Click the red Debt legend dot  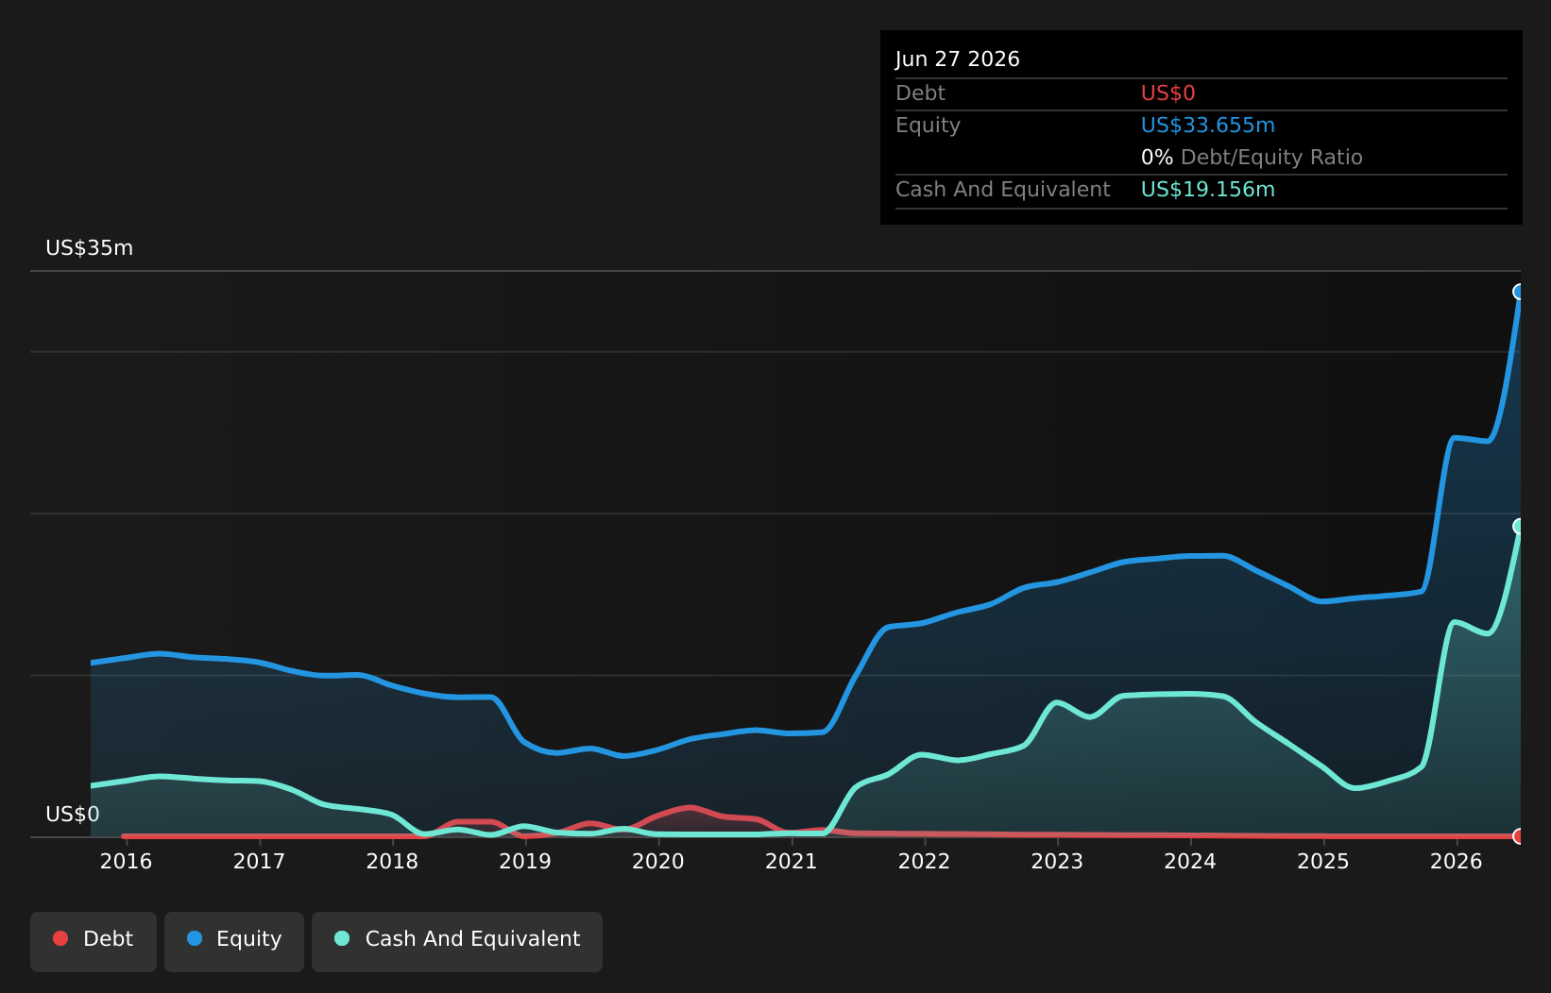click(x=60, y=938)
